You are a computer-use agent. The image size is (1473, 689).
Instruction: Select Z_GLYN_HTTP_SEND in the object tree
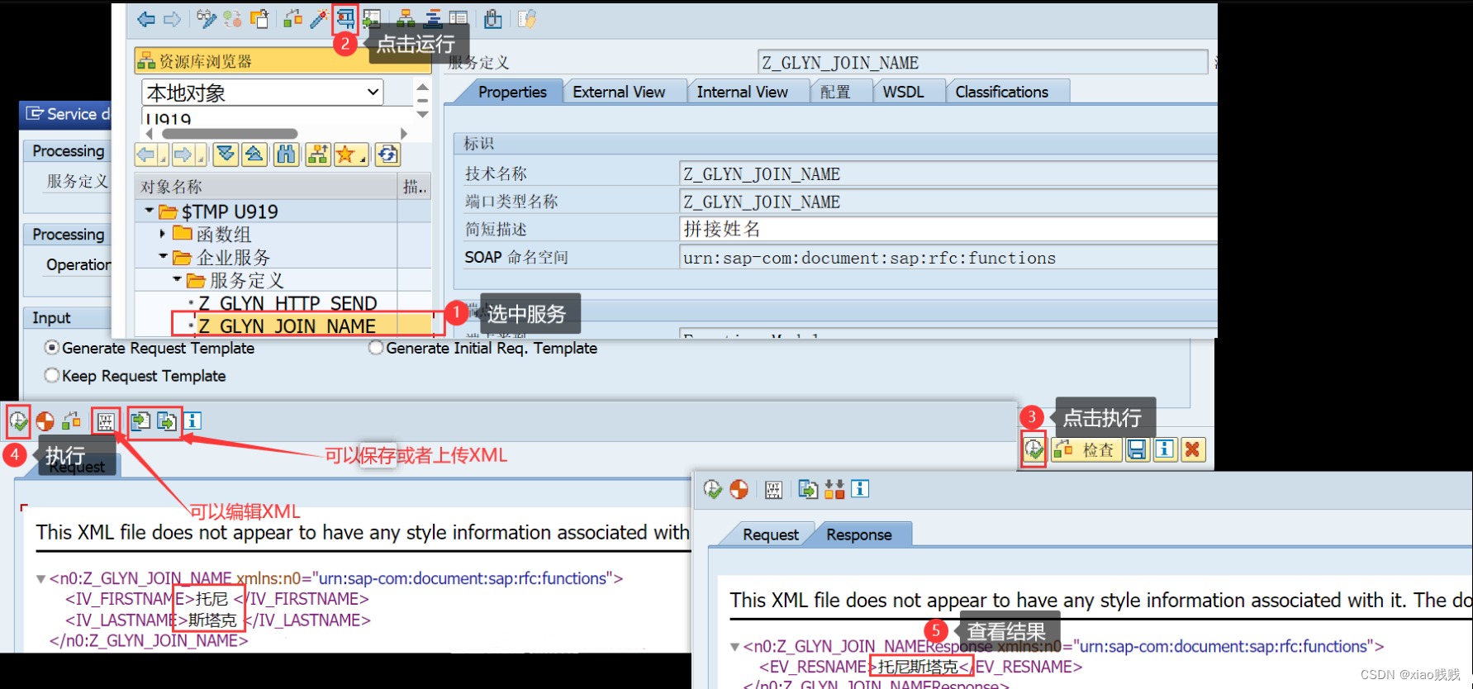click(287, 303)
